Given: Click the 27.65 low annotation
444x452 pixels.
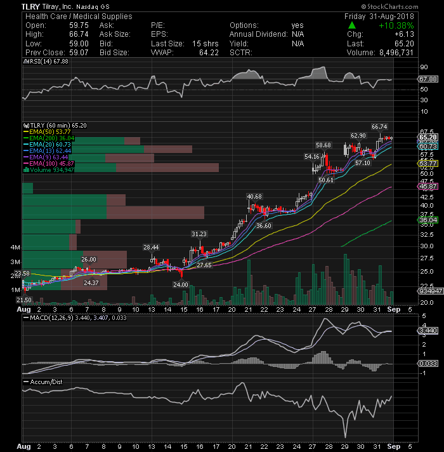Looking at the screenshot, I should click(x=204, y=265).
